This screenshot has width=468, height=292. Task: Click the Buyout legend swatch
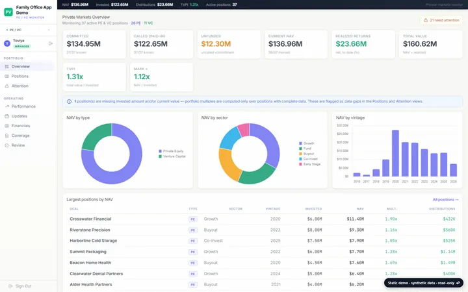pos(300,154)
